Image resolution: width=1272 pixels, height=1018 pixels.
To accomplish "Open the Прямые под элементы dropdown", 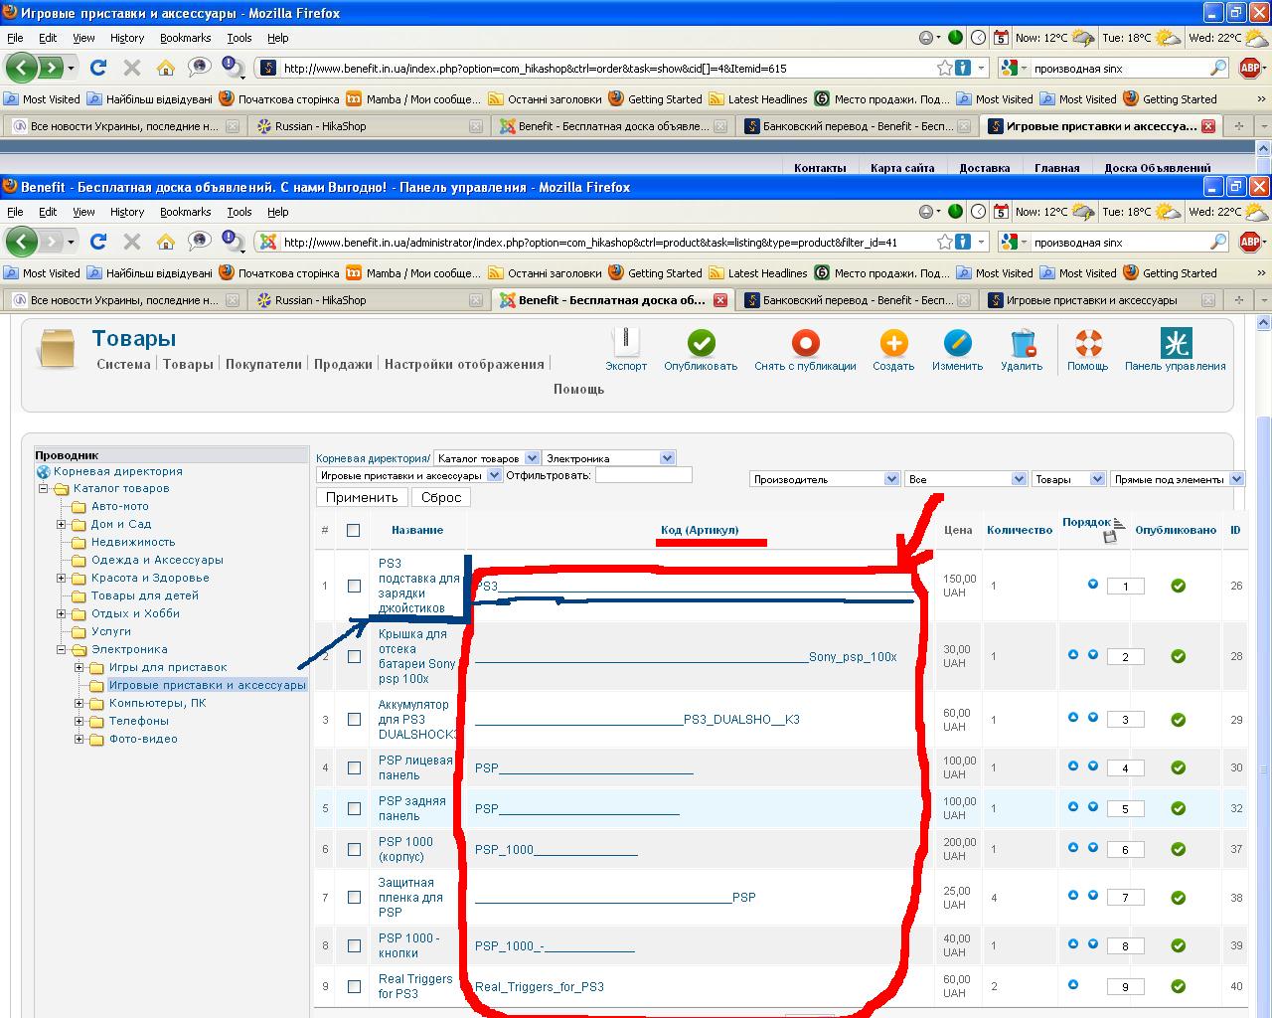I will 1178,479.
